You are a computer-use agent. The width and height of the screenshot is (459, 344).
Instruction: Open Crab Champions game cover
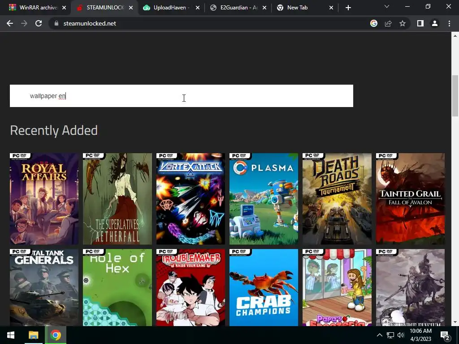click(264, 287)
